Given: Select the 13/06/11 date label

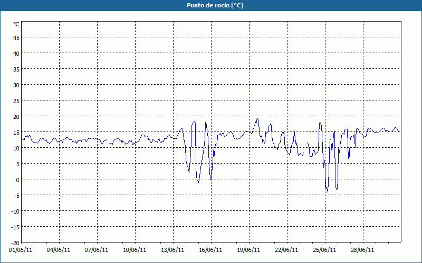Looking at the screenshot, I should click(172, 250).
